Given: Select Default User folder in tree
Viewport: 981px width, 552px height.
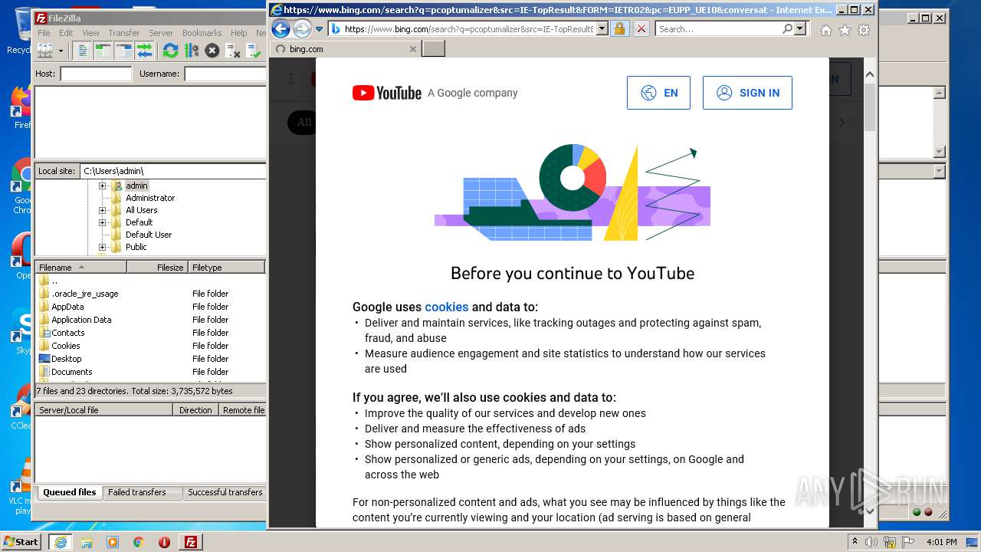Looking at the screenshot, I should (x=149, y=235).
